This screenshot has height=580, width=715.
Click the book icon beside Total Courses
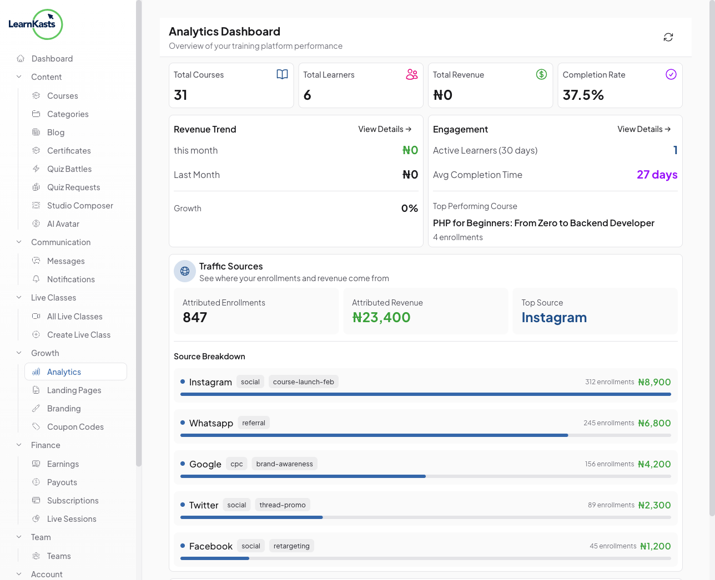283,74
